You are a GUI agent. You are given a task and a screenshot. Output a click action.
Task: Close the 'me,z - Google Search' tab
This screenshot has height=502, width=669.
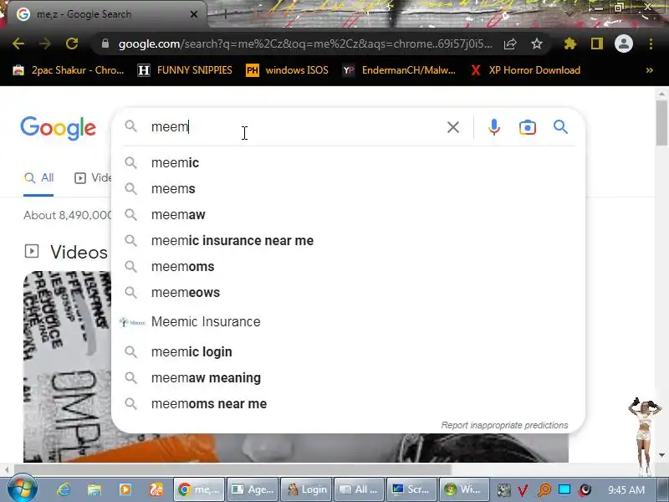[x=194, y=14]
